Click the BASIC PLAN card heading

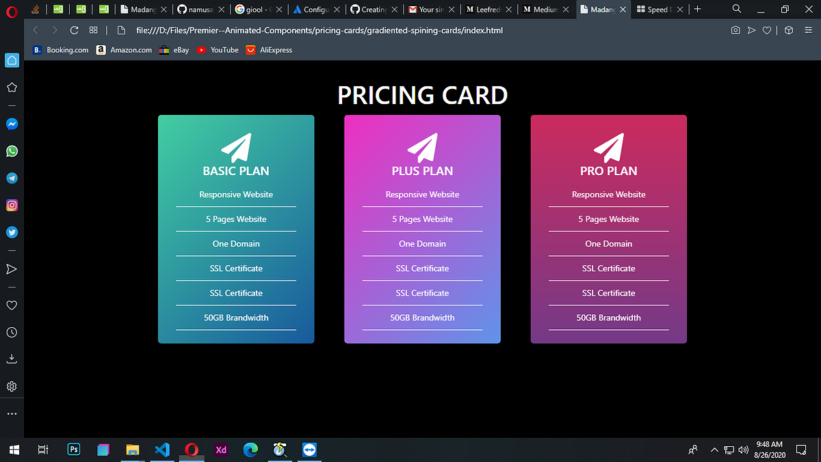tap(236, 171)
